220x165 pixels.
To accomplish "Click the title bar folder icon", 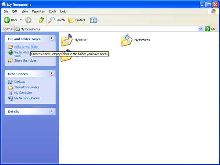I will tap(4, 4).
